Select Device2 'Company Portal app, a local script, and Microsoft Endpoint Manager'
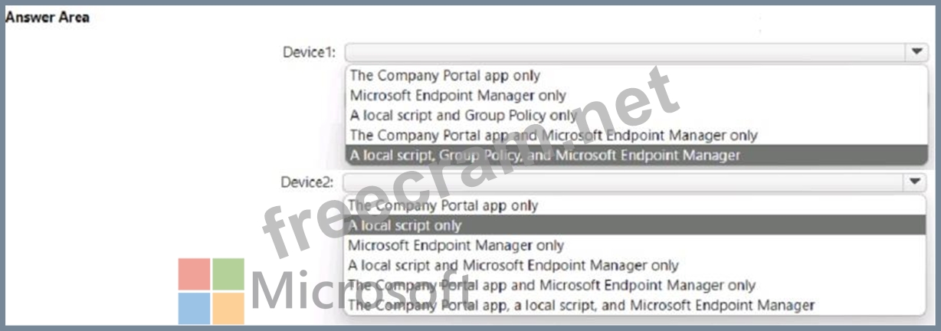The image size is (941, 331). coord(581,305)
